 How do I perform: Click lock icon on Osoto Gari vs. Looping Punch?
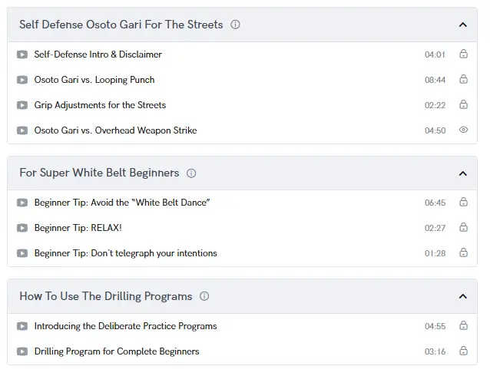pyautogui.click(x=463, y=80)
